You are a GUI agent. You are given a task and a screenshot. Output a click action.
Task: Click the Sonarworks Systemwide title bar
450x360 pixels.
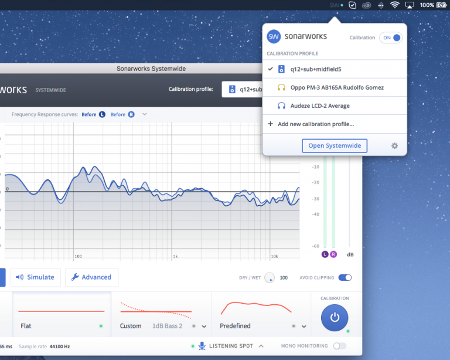coord(131,69)
